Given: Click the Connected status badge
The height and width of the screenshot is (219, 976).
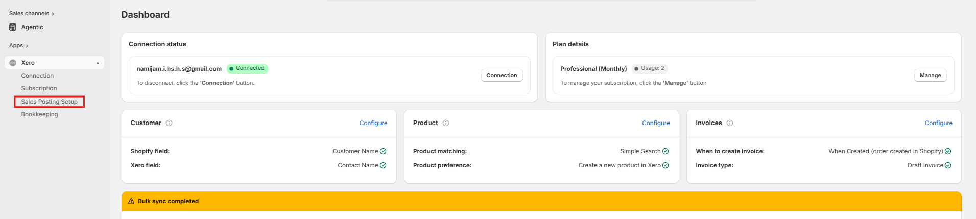Looking at the screenshot, I should pyautogui.click(x=247, y=68).
